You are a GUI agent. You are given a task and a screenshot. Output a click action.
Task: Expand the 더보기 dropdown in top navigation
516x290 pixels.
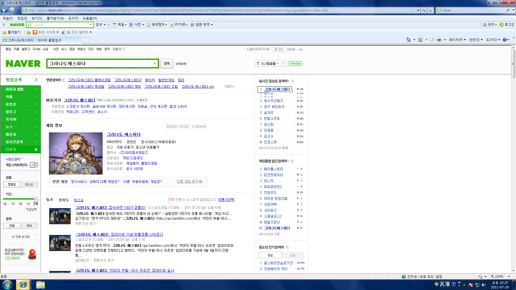click(x=119, y=49)
